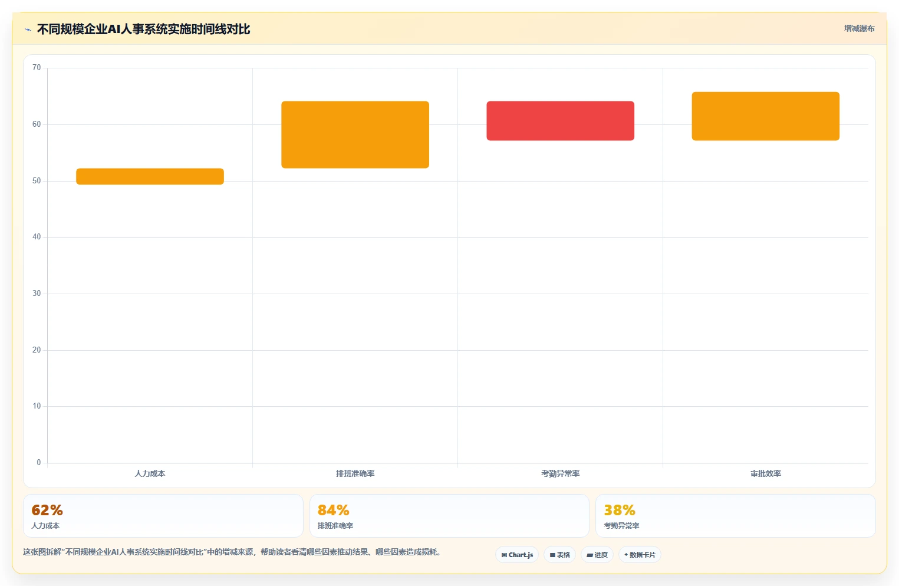
Task: Select the 表格 tag chip
Action: click(559, 555)
